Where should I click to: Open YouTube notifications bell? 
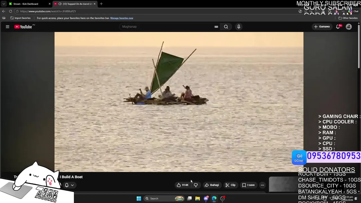(x=338, y=27)
